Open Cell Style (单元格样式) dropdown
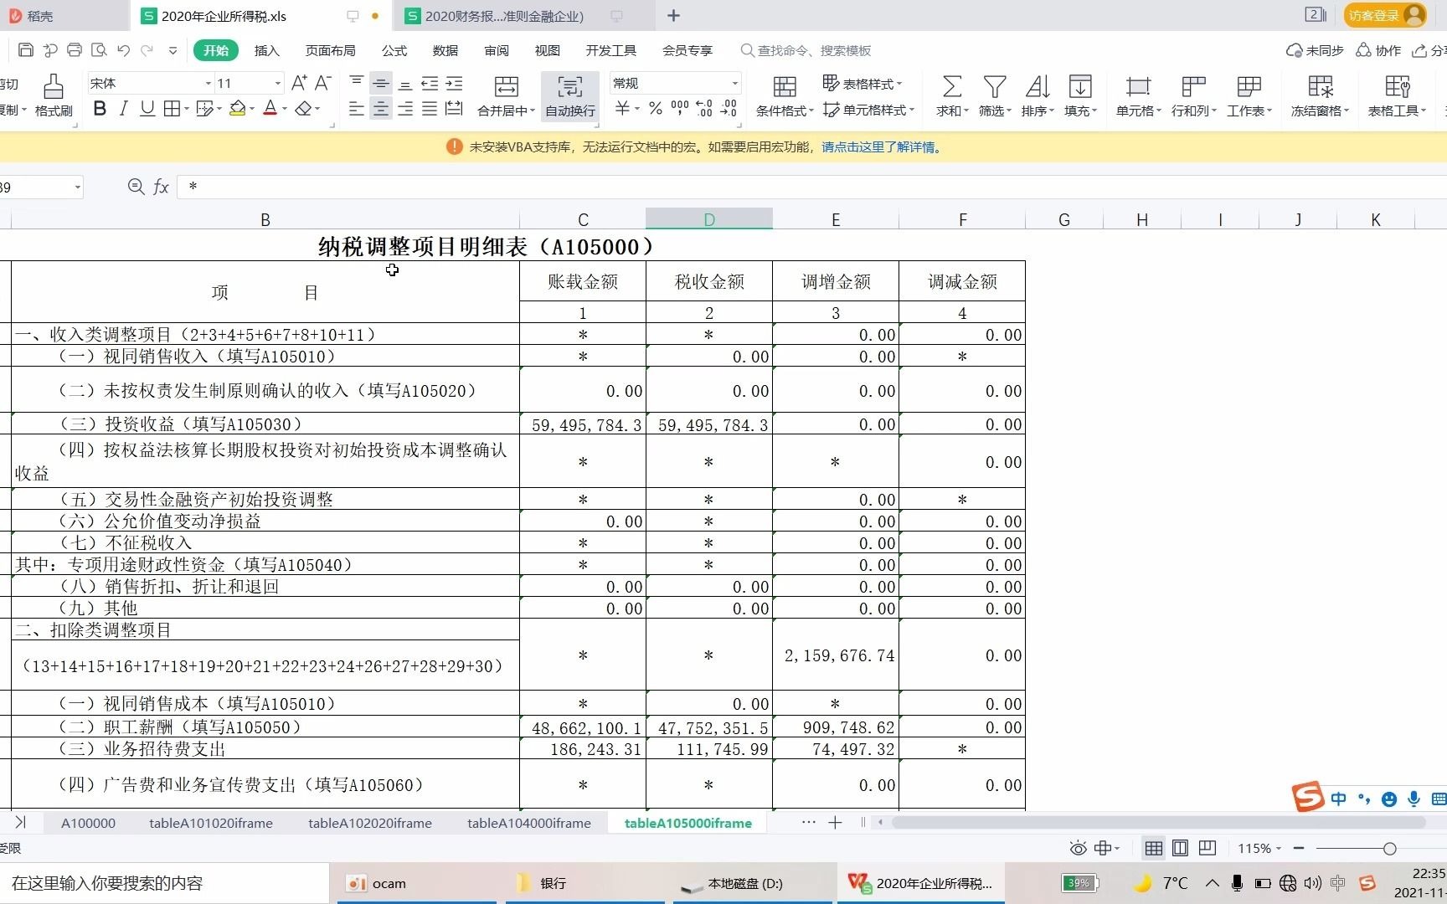 [x=868, y=110]
